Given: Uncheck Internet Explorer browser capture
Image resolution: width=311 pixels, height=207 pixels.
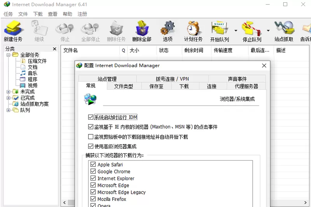Looking at the screenshot, I should click(93, 178).
